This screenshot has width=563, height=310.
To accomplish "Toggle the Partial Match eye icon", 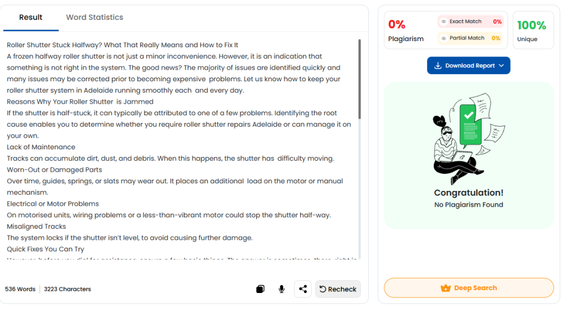I will pos(444,38).
